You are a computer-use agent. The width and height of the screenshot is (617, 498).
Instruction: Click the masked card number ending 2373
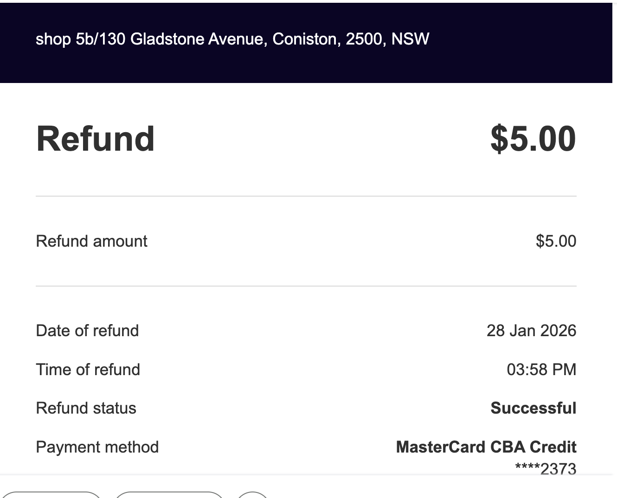[546, 468]
